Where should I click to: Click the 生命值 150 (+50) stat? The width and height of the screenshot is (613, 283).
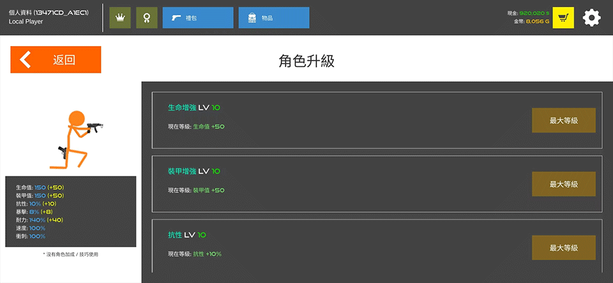(40, 187)
